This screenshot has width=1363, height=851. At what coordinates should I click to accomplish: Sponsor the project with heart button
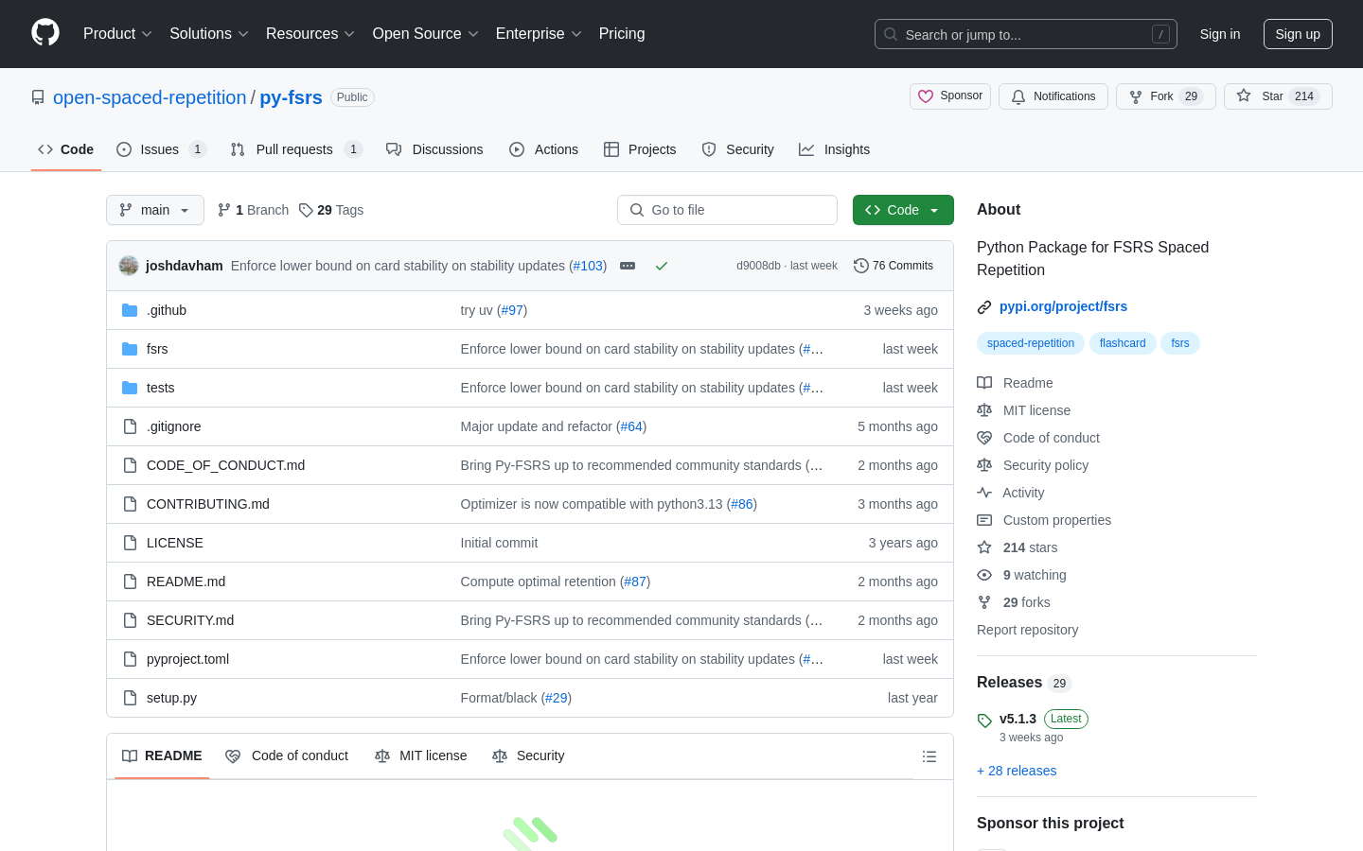coord(950,96)
